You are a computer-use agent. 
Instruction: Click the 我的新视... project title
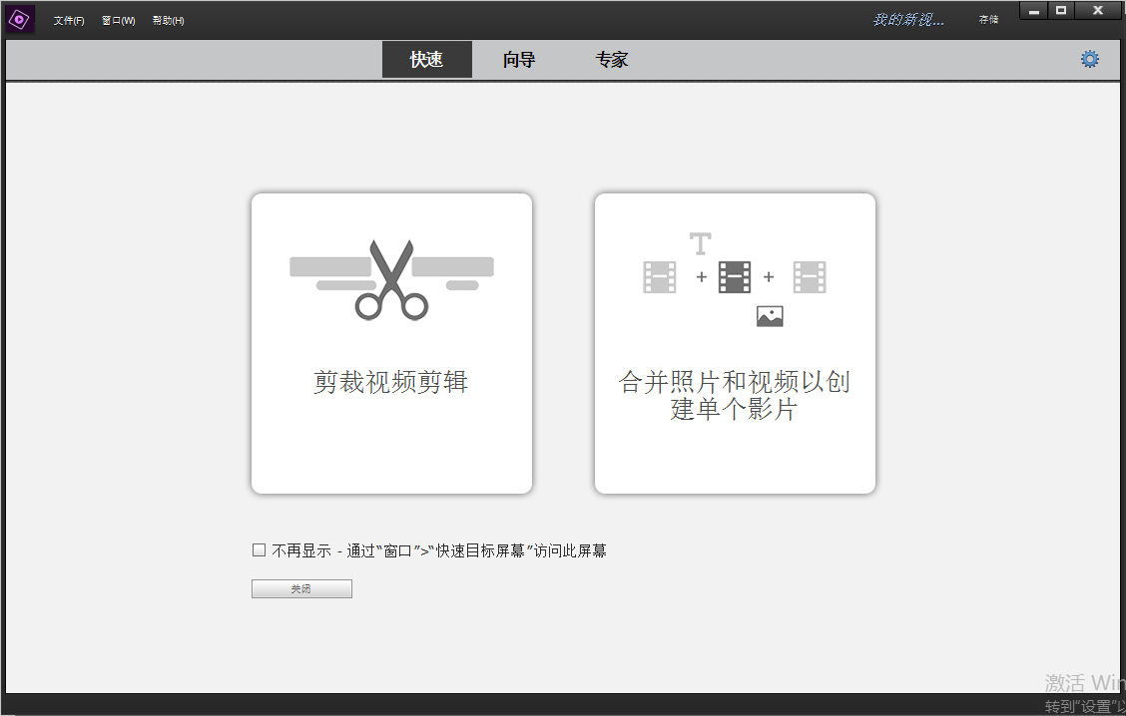908,20
